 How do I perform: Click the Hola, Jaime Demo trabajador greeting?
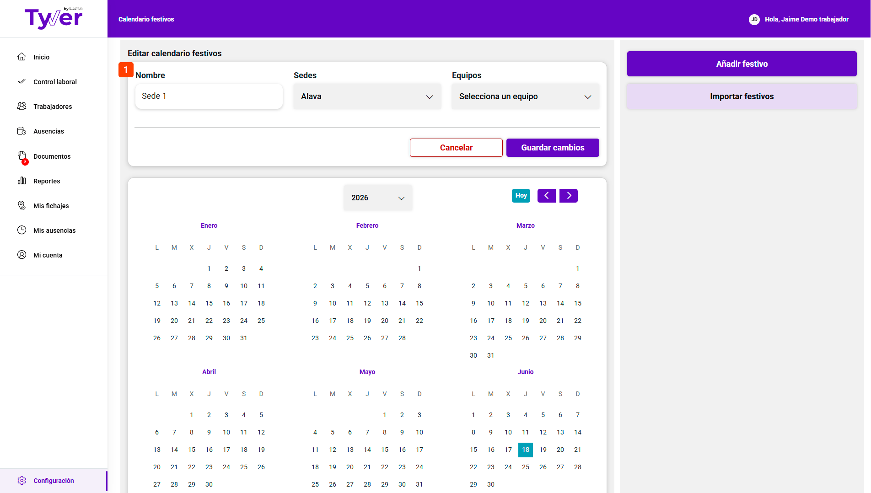(806, 19)
